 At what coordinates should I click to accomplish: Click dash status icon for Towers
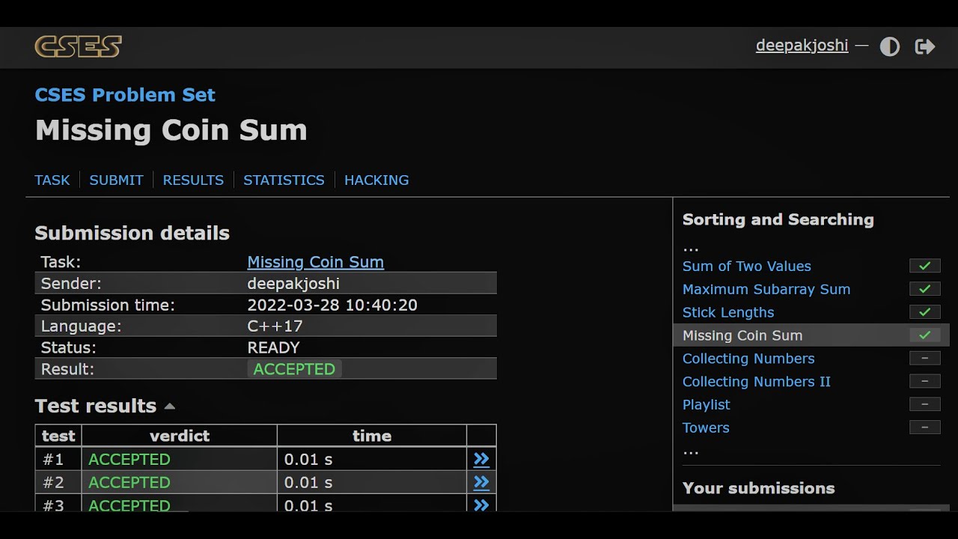click(x=925, y=428)
